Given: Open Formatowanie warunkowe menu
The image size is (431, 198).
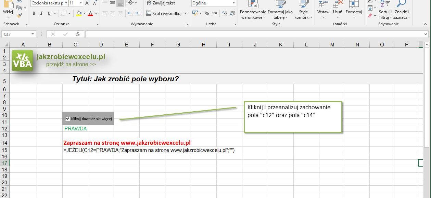Looking at the screenshot, I should pyautogui.click(x=253, y=10).
